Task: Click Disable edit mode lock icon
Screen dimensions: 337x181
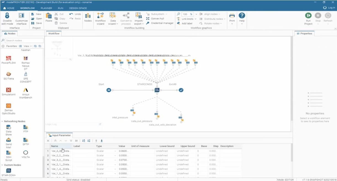Action: coord(7,16)
